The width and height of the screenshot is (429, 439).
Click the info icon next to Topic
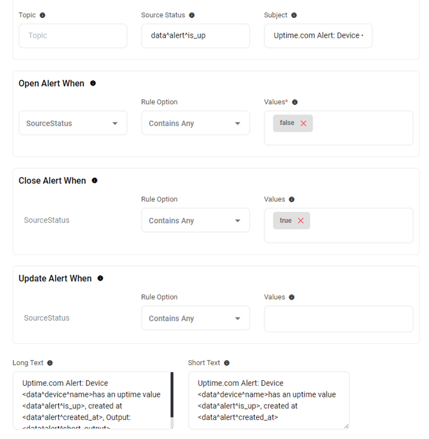pos(43,15)
